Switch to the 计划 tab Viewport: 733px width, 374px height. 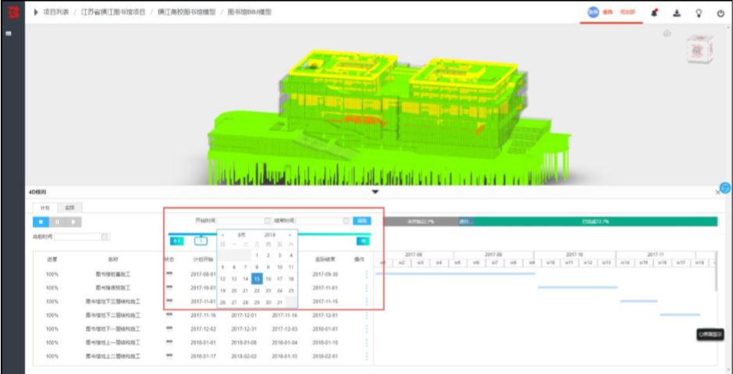point(44,208)
